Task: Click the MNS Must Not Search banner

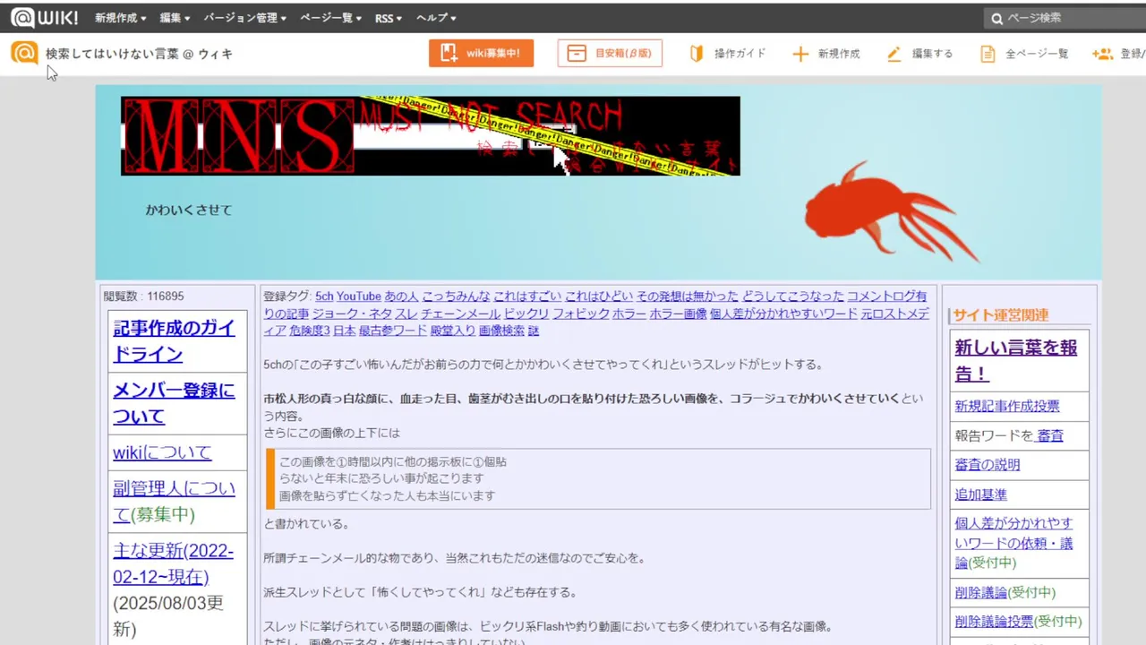Action: coord(431,136)
